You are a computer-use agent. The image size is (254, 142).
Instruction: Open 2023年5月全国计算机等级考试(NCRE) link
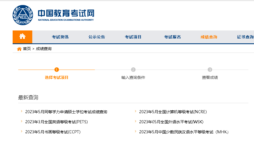(x=173, y=112)
